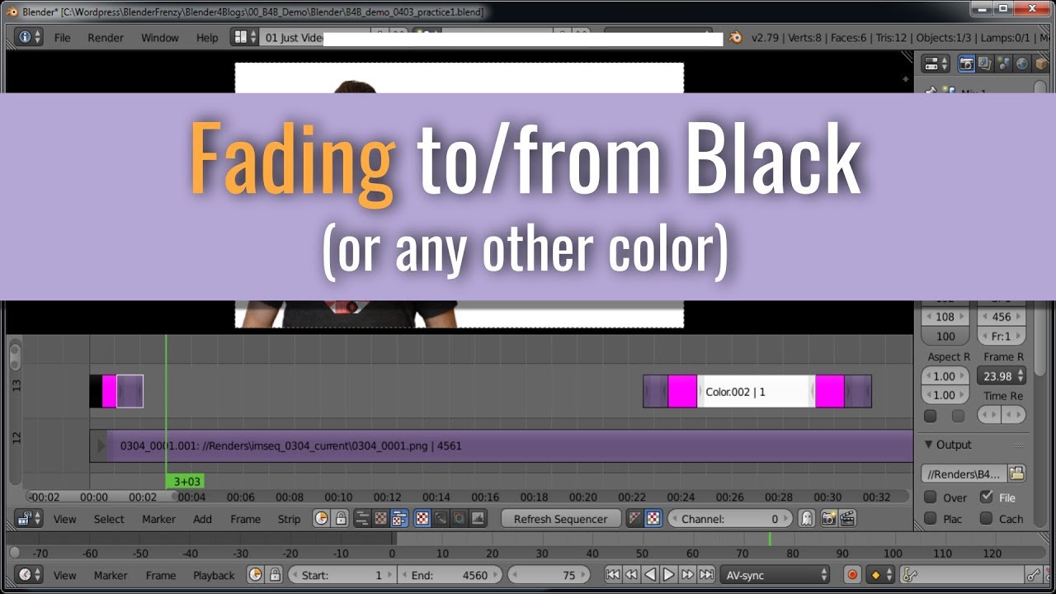Open the keying set diamond dropdown
This screenshot has height=594, width=1056.
880,575
